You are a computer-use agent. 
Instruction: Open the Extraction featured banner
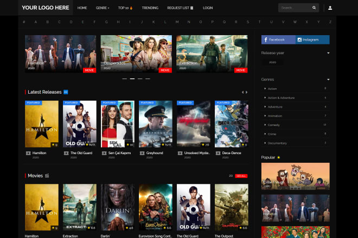pos(212,54)
